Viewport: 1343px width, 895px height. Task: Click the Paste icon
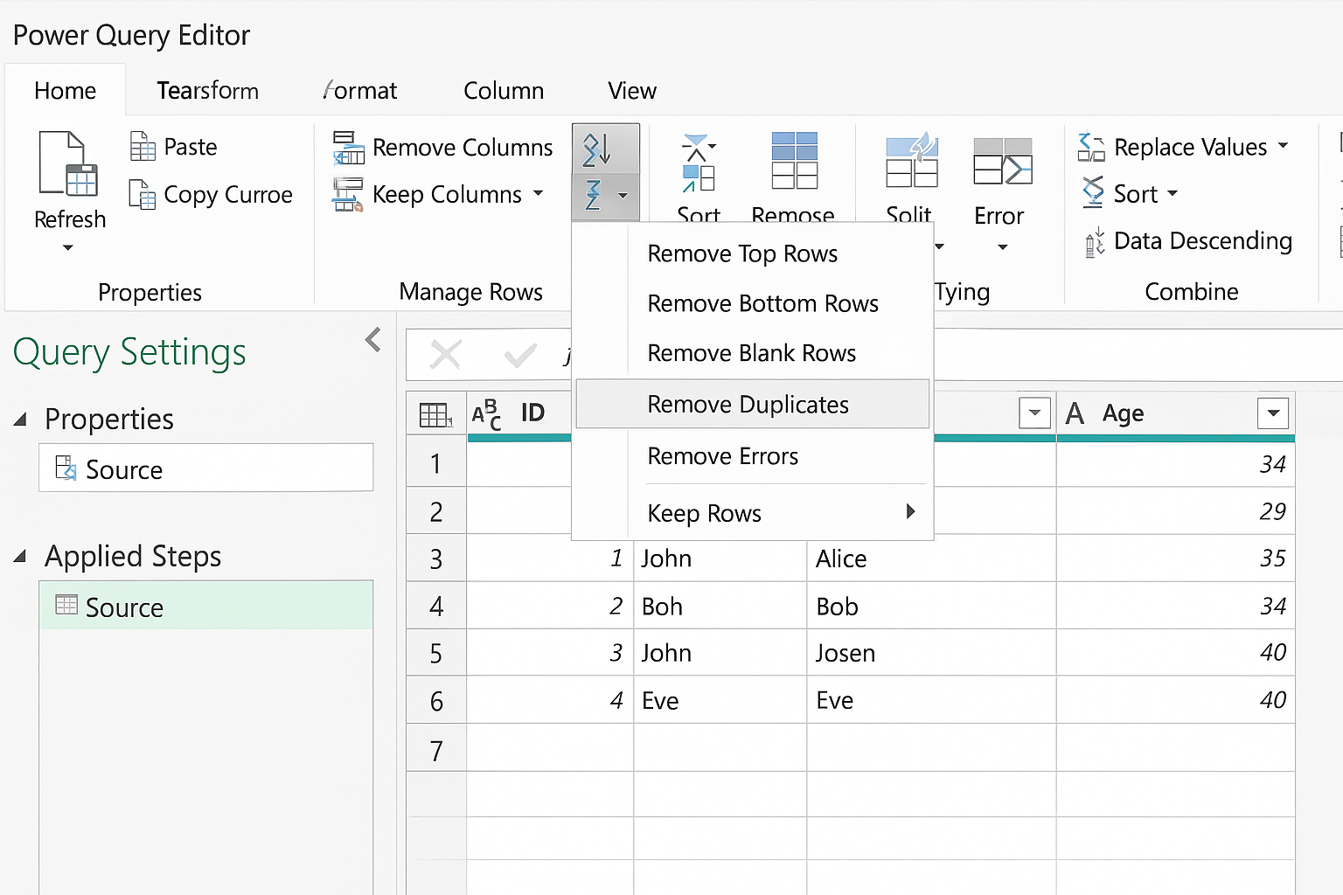[143, 146]
